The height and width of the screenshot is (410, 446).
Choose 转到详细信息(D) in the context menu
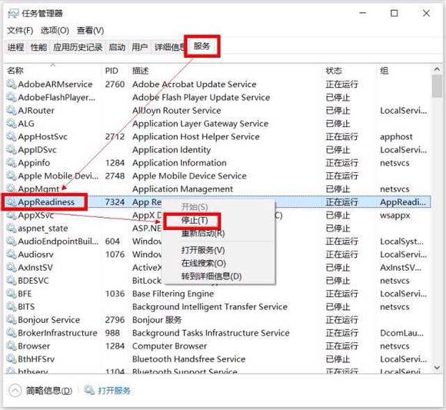(x=211, y=276)
